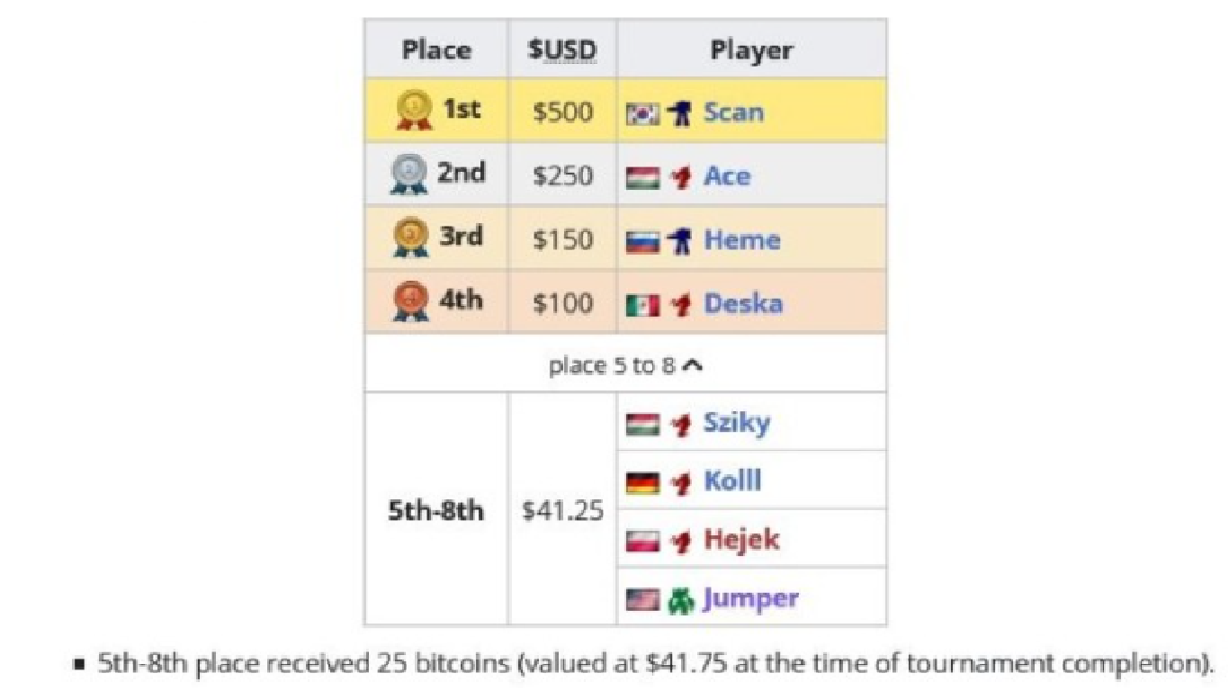
Task: Click the $USD column header abbreviation
Action: coord(562,49)
